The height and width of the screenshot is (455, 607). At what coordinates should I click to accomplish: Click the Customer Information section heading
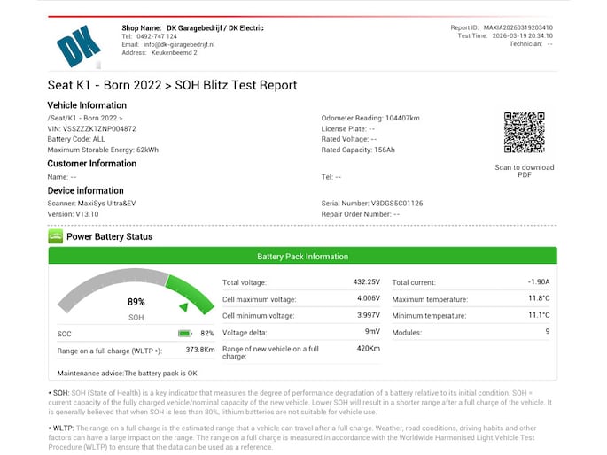91,163
